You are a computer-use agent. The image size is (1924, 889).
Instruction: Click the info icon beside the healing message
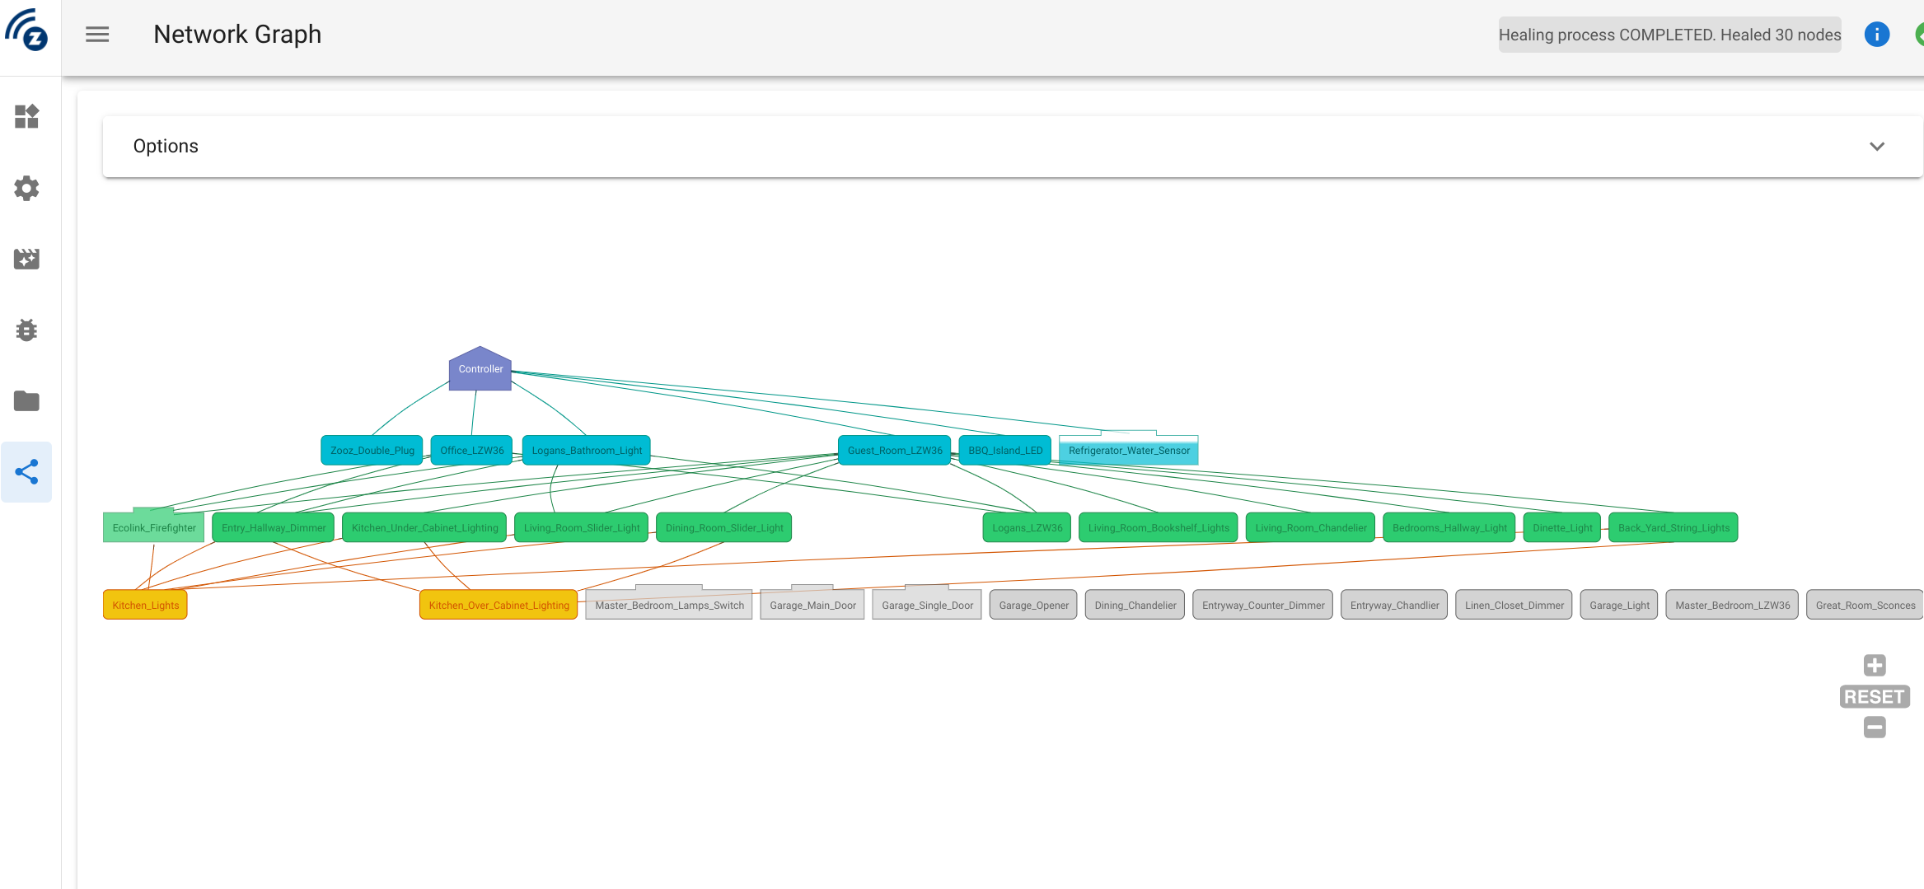[1877, 34]
